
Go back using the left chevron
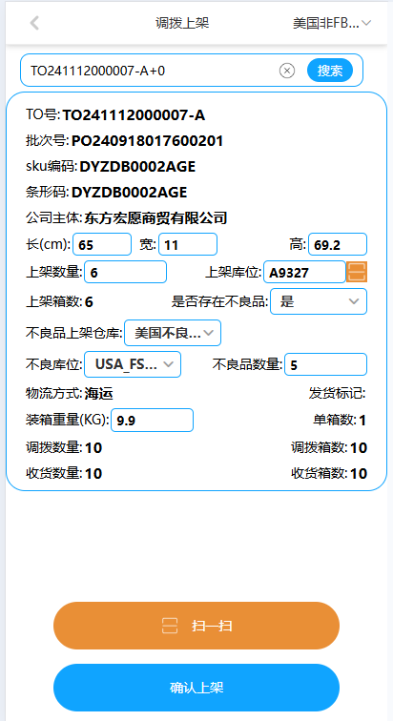[x=34, y=23]
